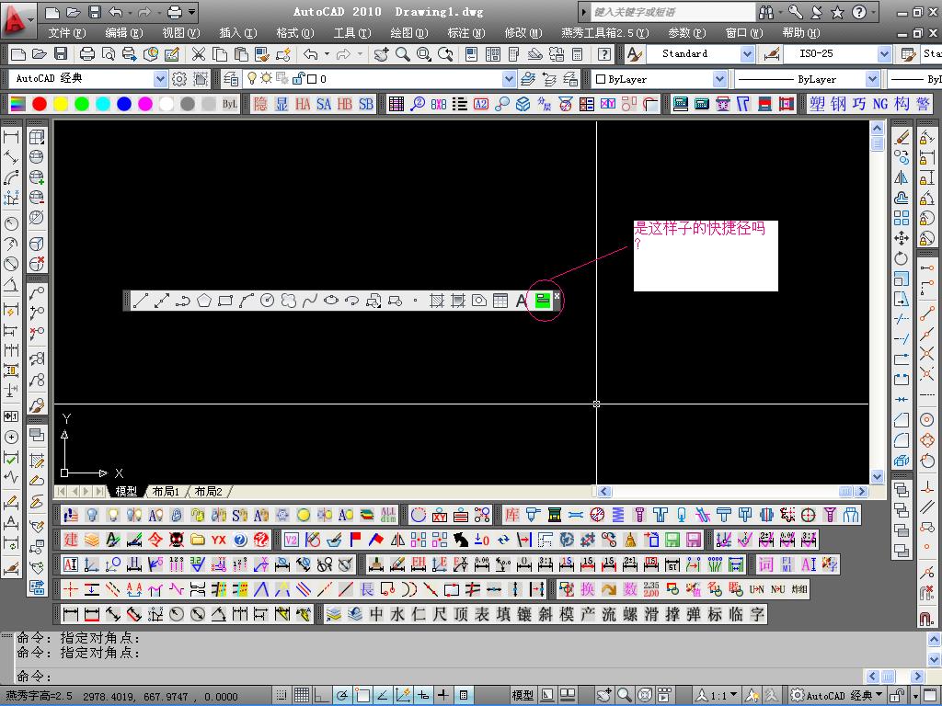Open the QuickCalc calculator icon
Viewport: 942px width, 706px height.
pyautogui.click(x=578, y=54)
